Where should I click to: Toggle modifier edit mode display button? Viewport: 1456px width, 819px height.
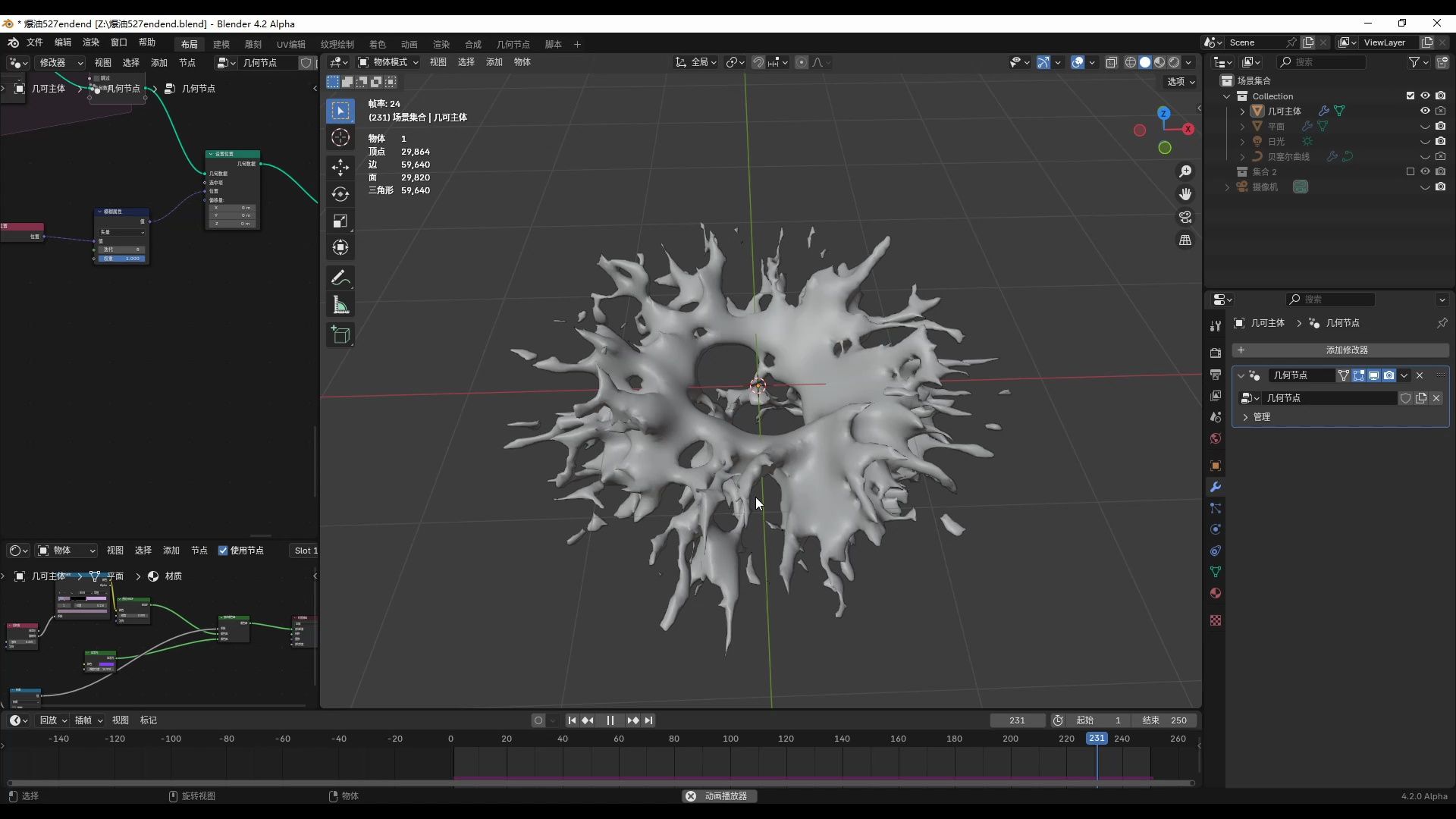tap(1358, 375)
